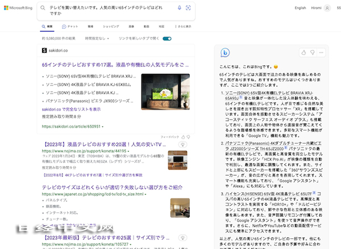This screenshot has width=341, height=249.
Task: Click lightbulb icon beside テレビのおすすめ25選 result
Action: [182, 238]
